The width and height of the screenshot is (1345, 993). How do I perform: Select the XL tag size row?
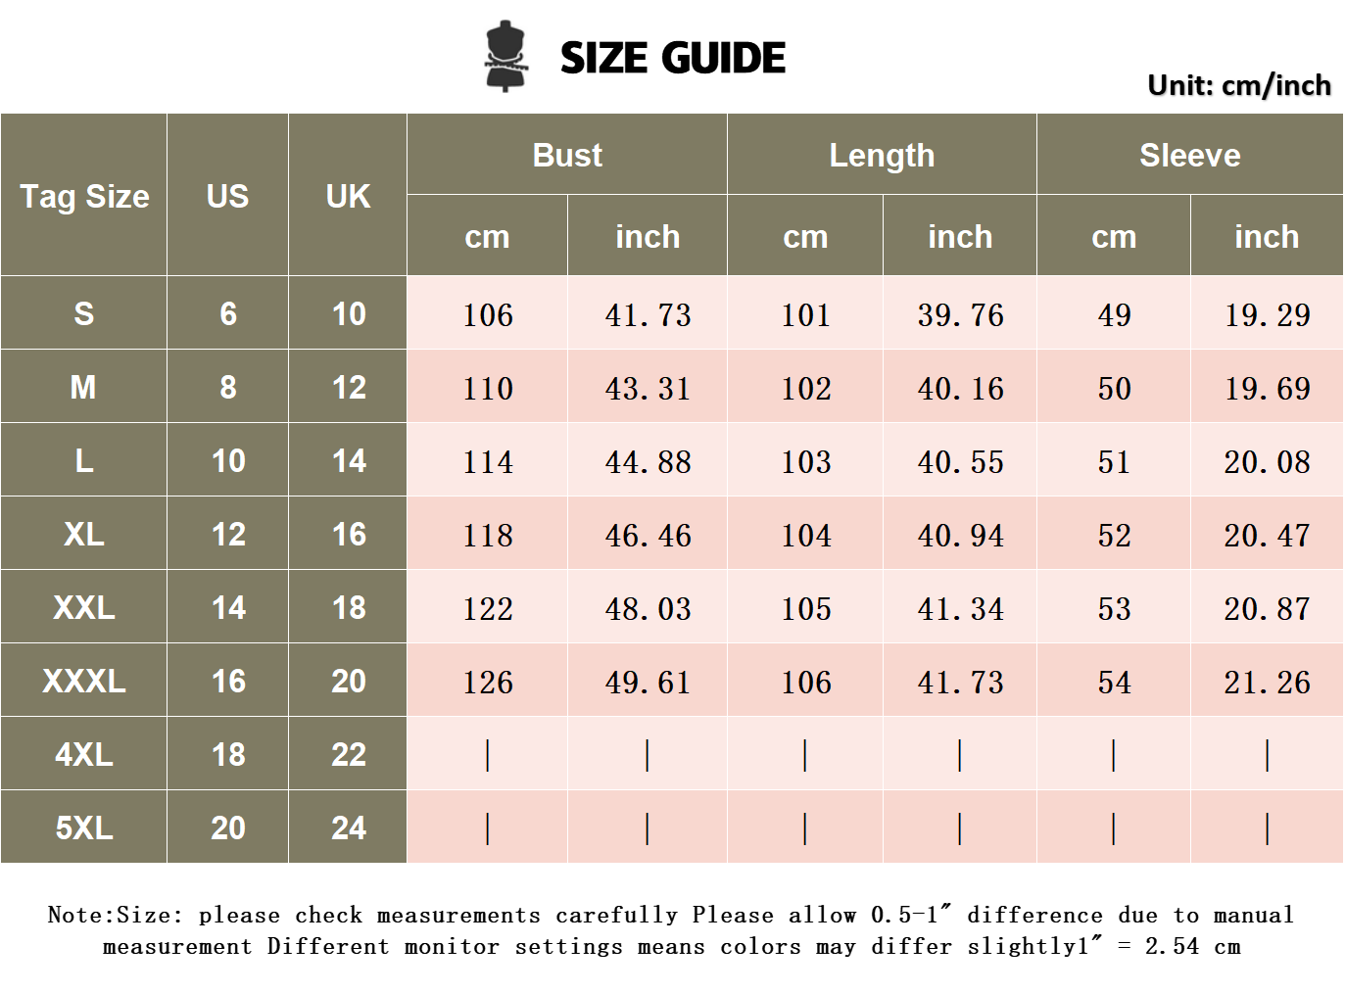[x=672, y=534]
